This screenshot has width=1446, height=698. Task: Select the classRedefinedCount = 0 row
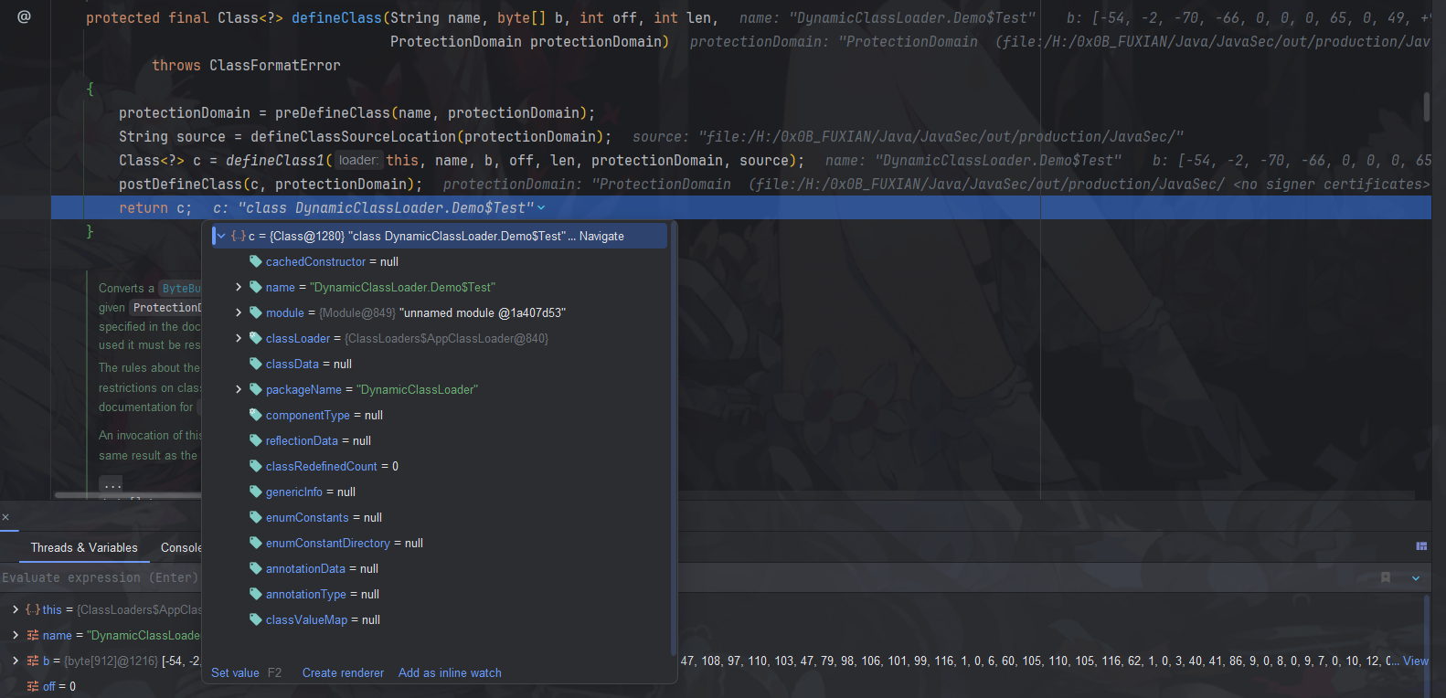[439, 466]
